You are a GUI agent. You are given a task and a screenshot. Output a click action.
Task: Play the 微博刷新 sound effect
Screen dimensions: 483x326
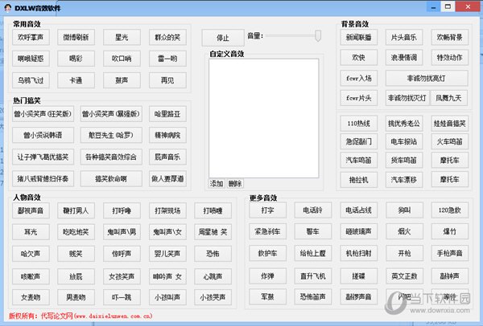(x=76, y=37)
